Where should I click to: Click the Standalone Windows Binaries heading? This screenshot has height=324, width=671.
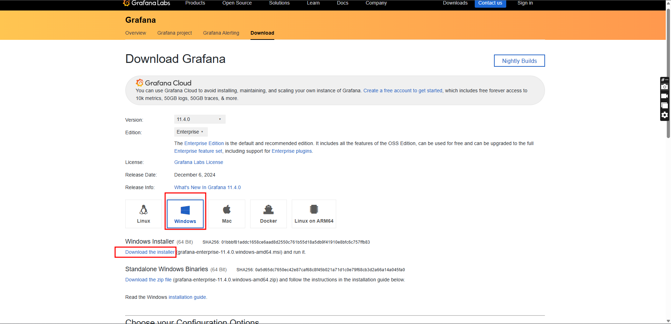tap(167, 269)
